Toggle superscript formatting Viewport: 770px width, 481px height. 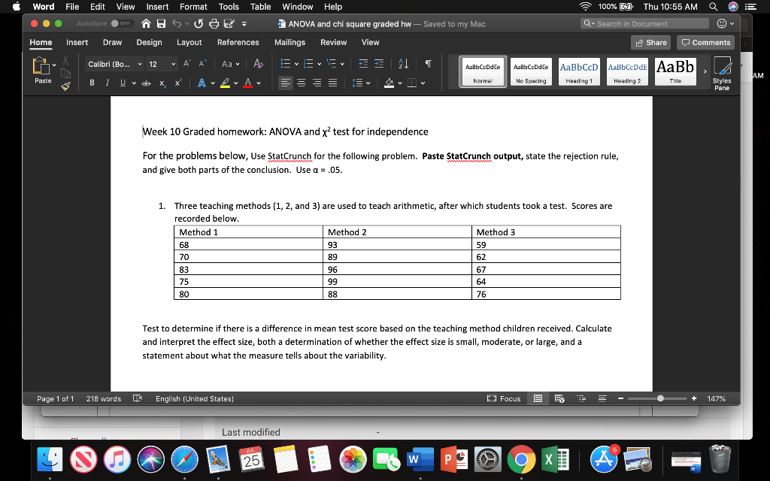click(177, 81)
